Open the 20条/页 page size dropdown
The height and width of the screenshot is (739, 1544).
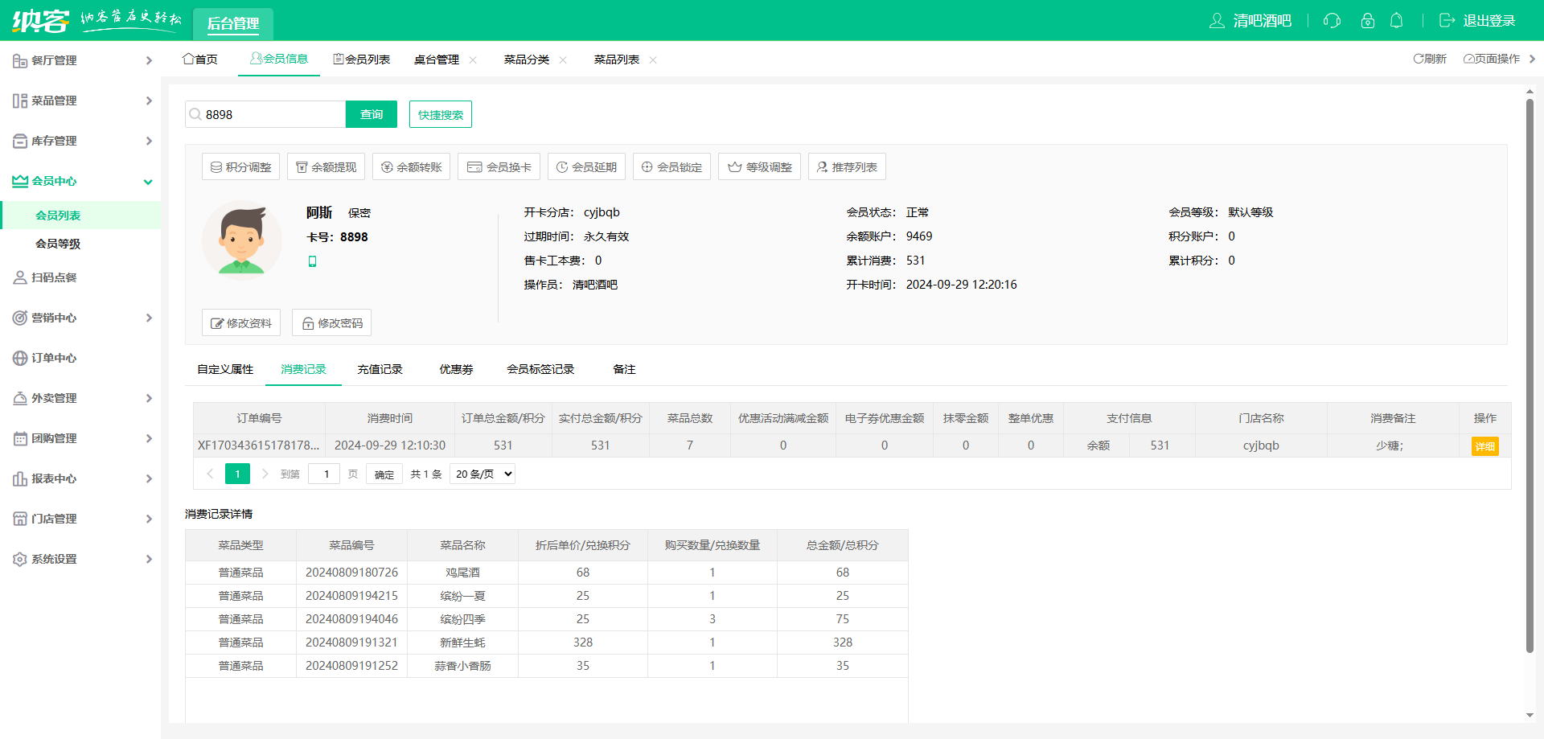pyautogui.click(x=482, y=474)
